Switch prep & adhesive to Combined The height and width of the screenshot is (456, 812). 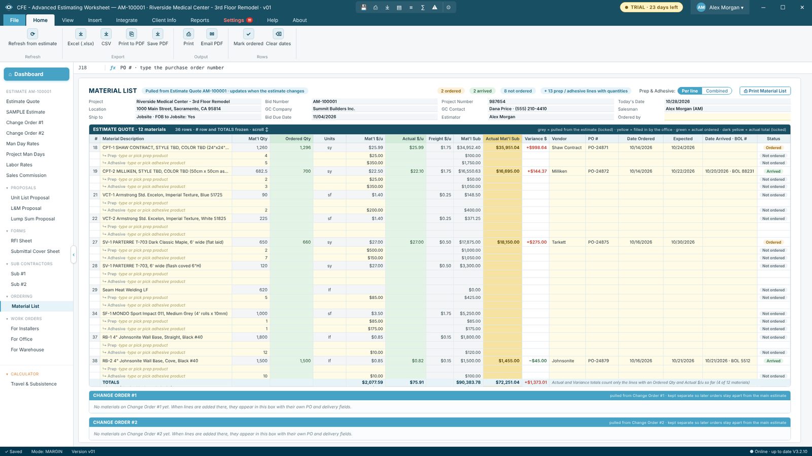point(717,91)
